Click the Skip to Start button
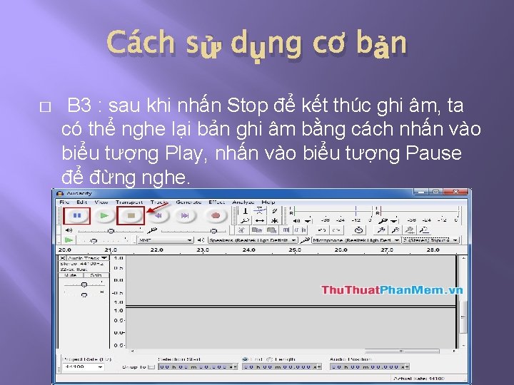This screenshot has height=385, width=514. tap(158, 215)
